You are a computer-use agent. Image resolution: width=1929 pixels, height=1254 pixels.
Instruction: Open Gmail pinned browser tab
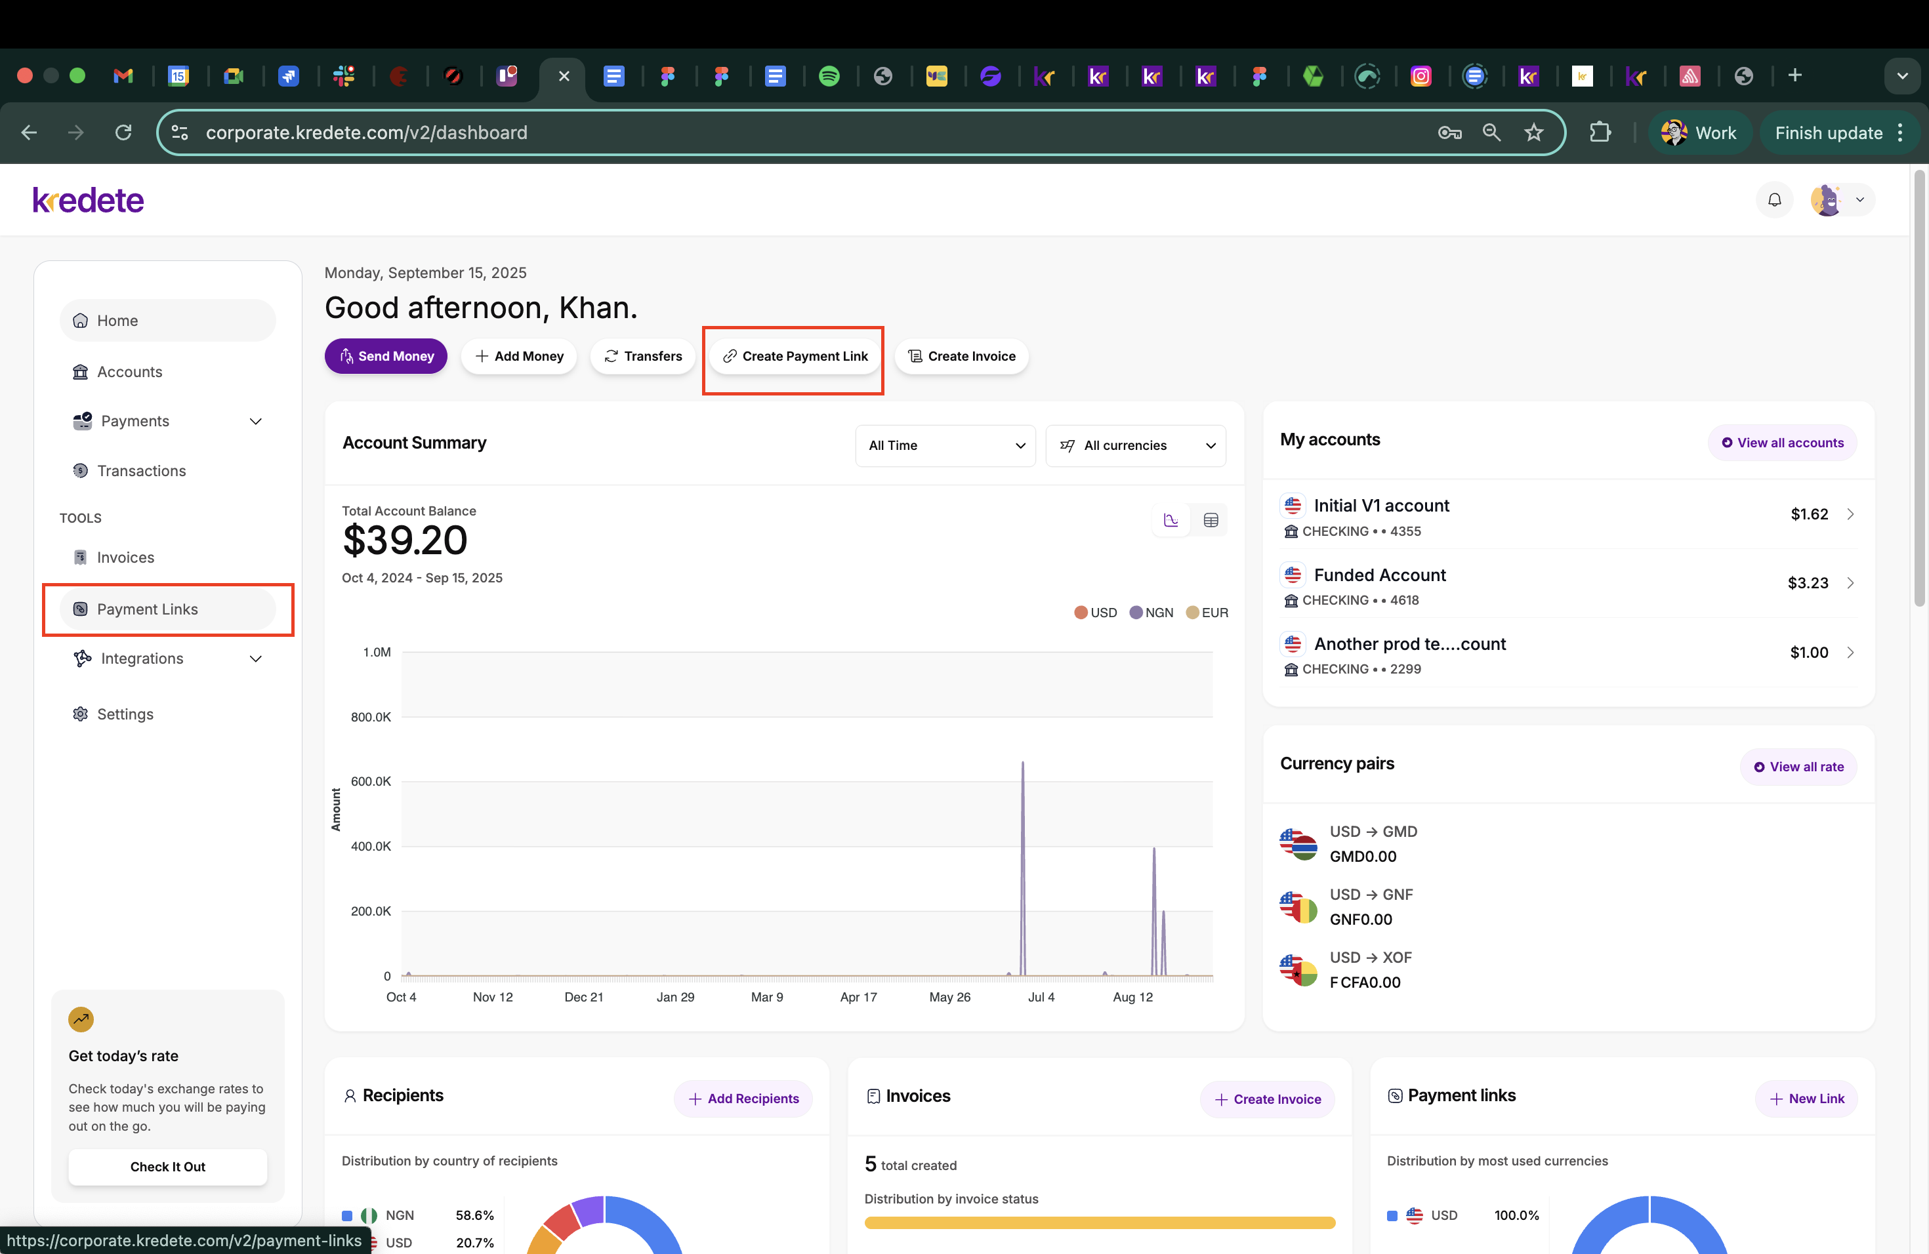point(123,76)
